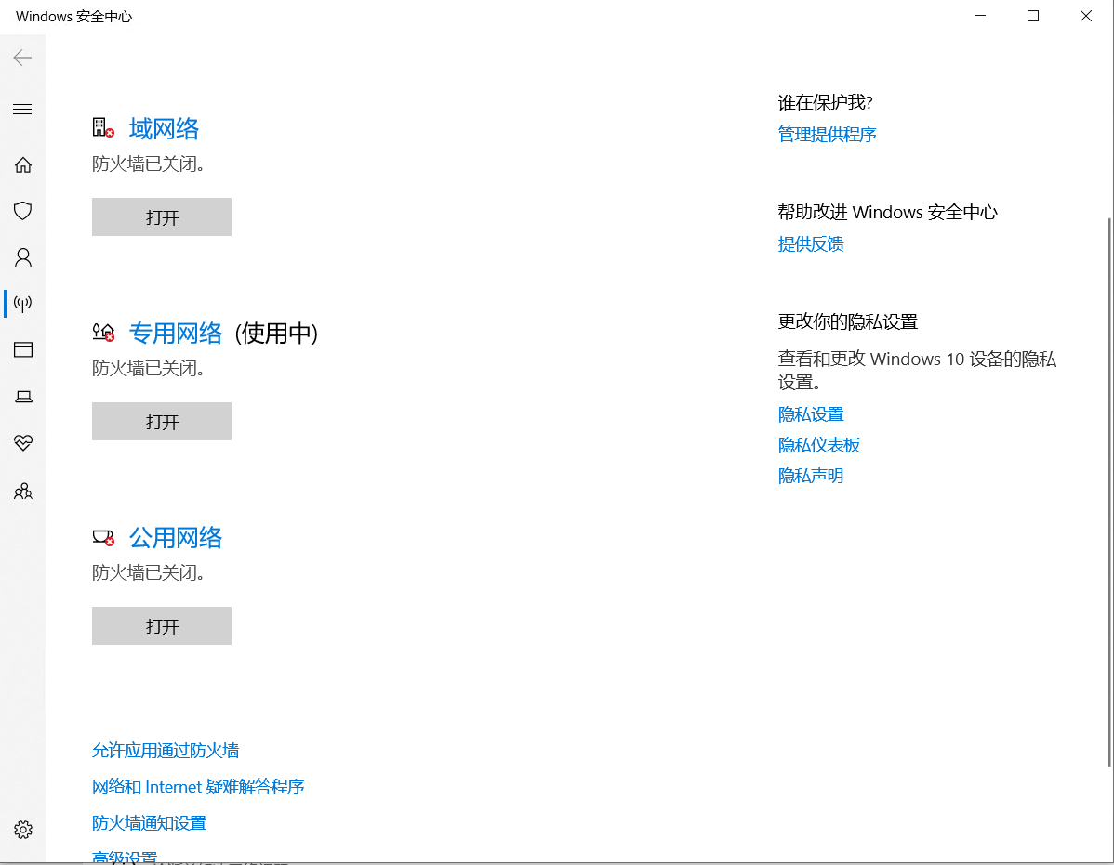Open App & browser control window icon
1114x865 pixels.
click(22, 350)
